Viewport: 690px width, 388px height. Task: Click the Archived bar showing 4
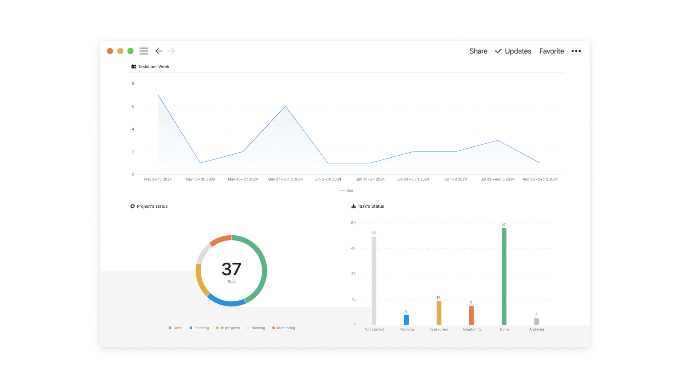537,322
